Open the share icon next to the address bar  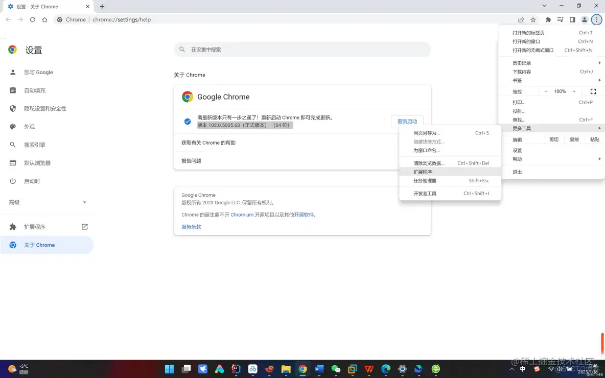coord(521,19)
